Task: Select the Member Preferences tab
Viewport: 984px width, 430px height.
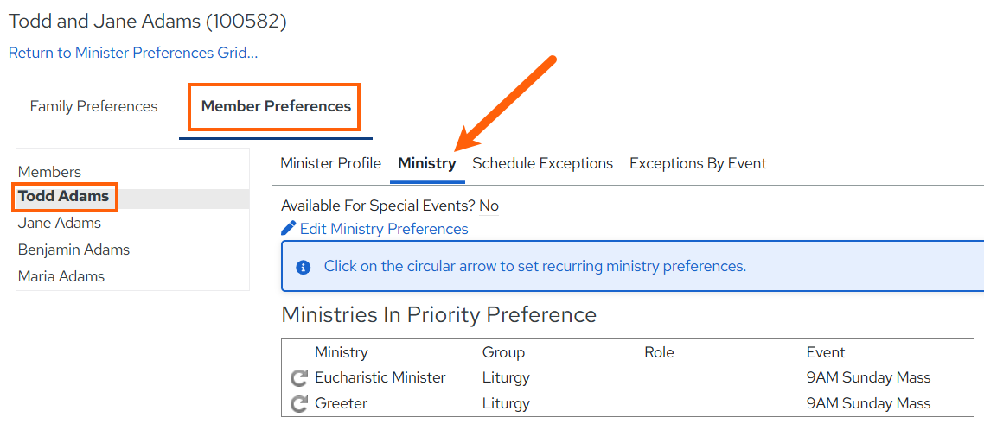Action: click(x=276, y=106)
